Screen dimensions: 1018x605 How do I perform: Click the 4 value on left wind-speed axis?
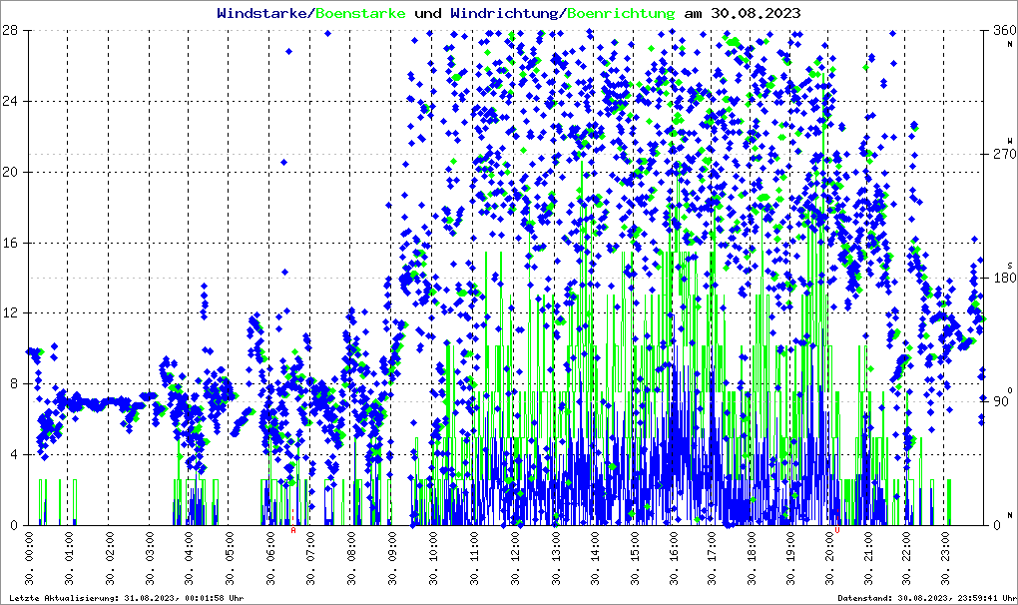pos(16,454)
